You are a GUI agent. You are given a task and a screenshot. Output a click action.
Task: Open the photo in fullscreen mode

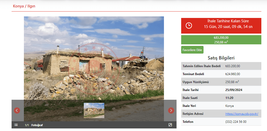point(170,125)
